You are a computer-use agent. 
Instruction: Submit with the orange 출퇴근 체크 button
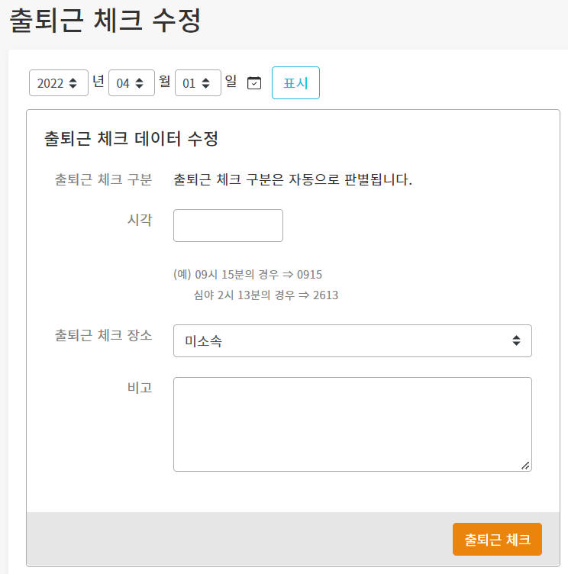(x=497, y=539)
